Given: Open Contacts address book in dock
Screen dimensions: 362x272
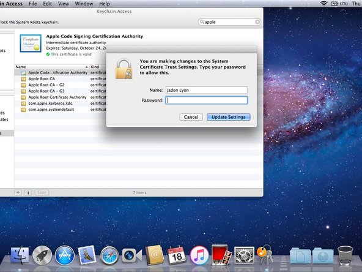Looking at the screenshot, I should pos(155,255).
